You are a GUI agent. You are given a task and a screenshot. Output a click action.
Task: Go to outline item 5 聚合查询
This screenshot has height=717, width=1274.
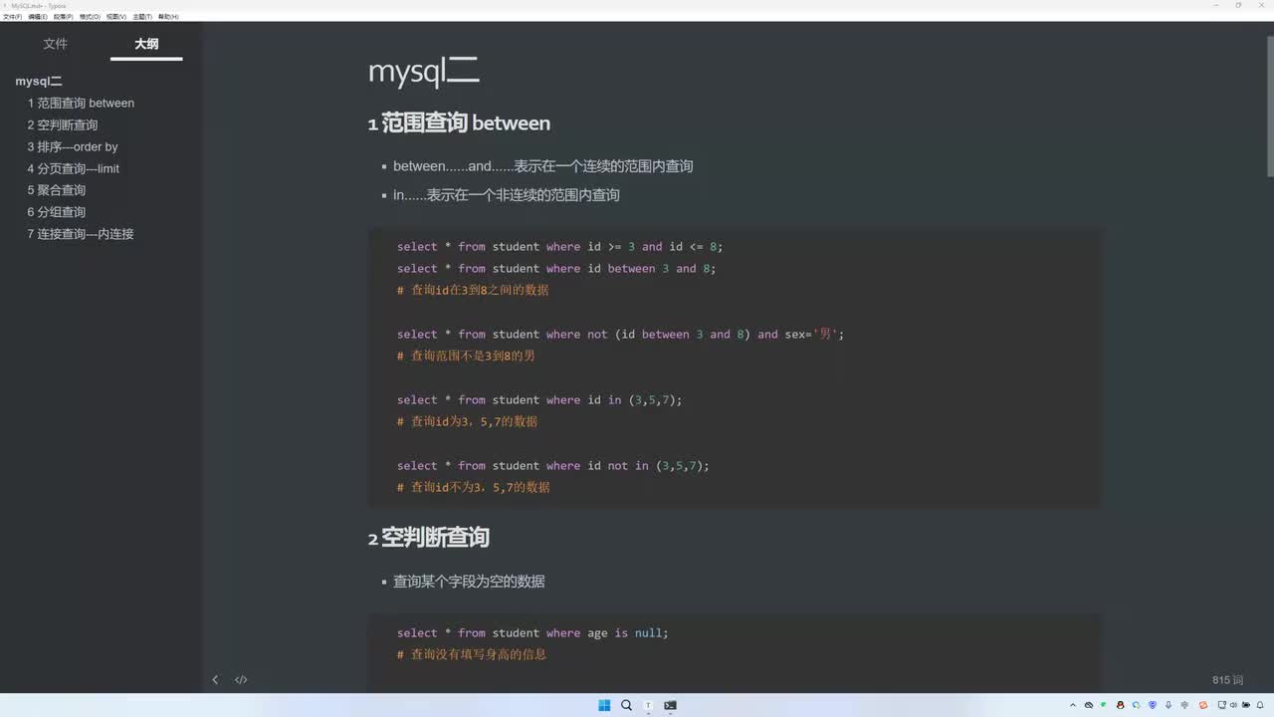tap(57, 190)
